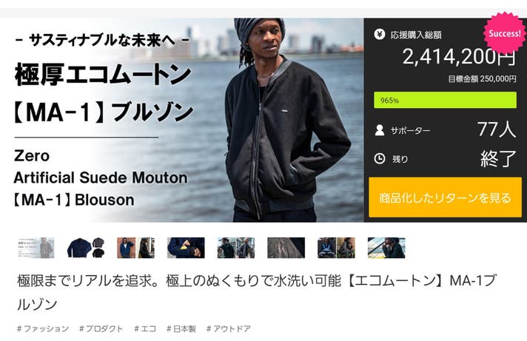Select the first thumbnail with the title banner
Screen dimensions: 527x341
36,248
